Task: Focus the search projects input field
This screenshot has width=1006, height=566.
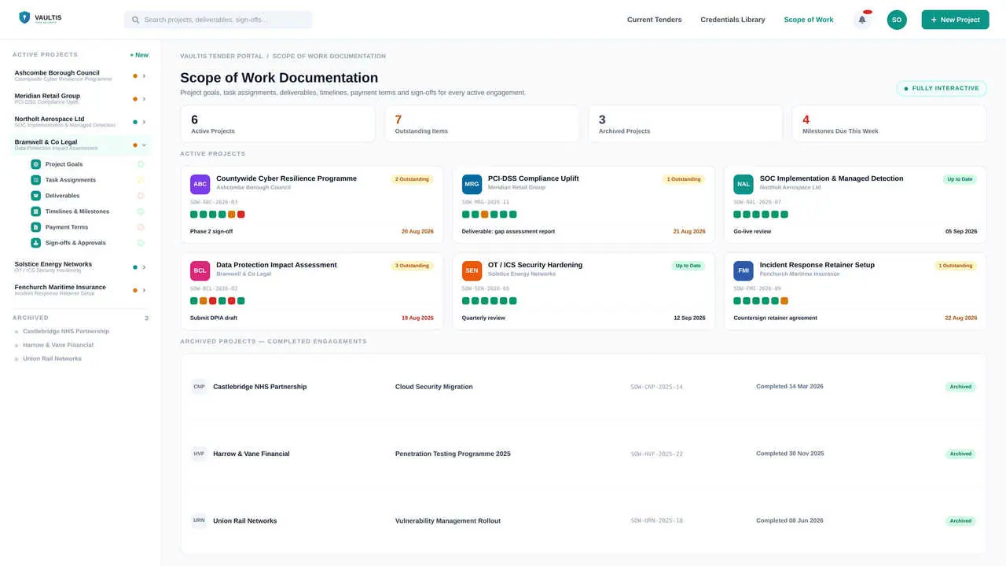Action: [218, 20]
